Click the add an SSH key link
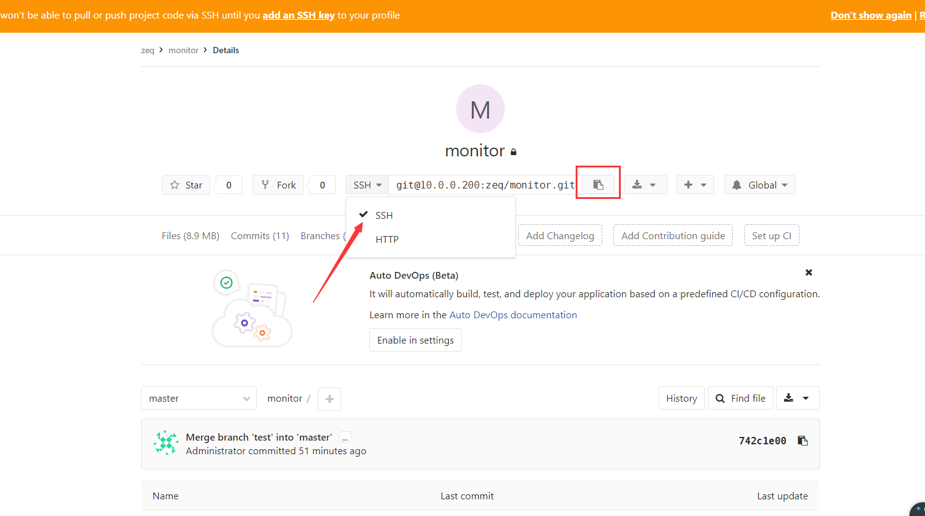925x516 pixels. [298, 15]
